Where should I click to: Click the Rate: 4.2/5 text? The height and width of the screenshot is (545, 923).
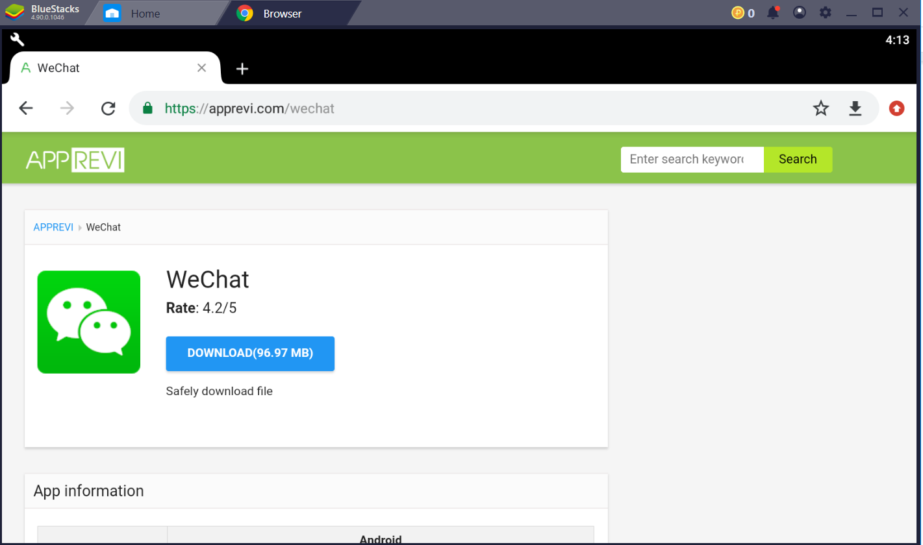pyautogui.click(x=201, y=308)
